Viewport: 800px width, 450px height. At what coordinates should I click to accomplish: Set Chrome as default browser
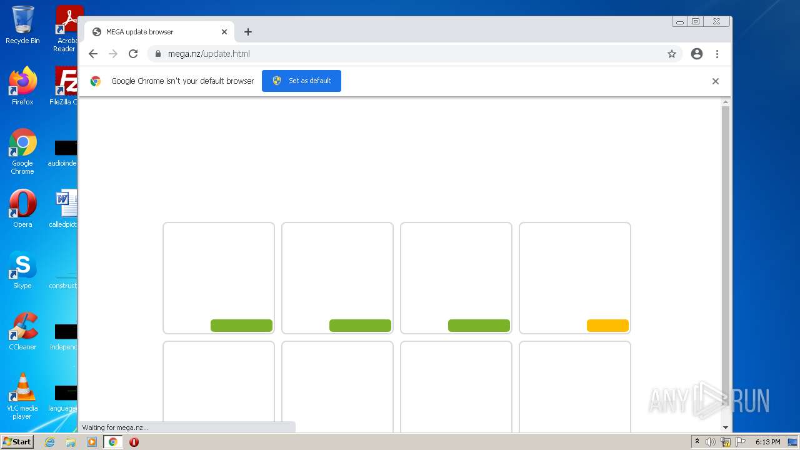pos(301,81)
